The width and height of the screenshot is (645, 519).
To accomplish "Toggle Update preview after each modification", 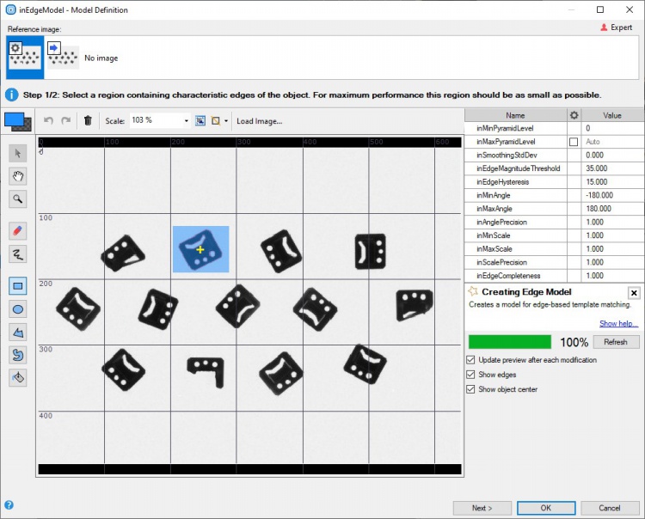I will coord(470,360).
